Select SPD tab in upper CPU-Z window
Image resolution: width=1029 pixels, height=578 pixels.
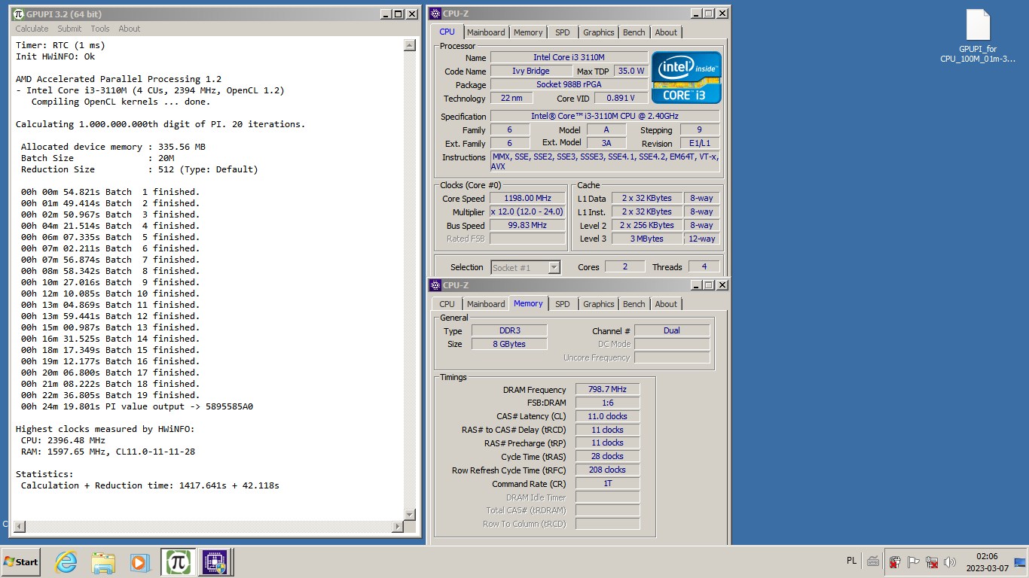click(x=563, y=32)
